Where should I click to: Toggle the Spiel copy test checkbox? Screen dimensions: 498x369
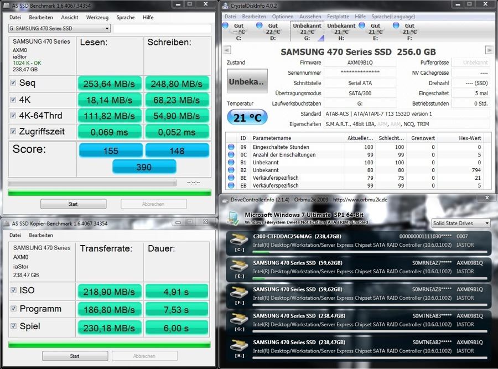pyautogui.click(x=13, y=326)
